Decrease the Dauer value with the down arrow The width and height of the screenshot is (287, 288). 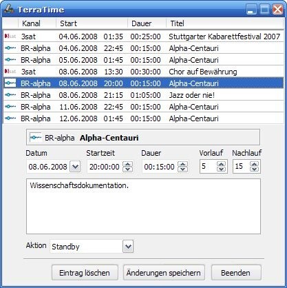click(182, 169)
